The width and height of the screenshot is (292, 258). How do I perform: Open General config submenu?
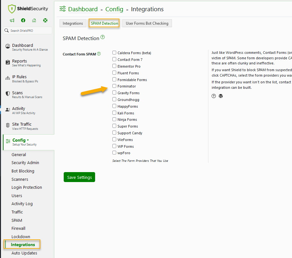[19, 154]
